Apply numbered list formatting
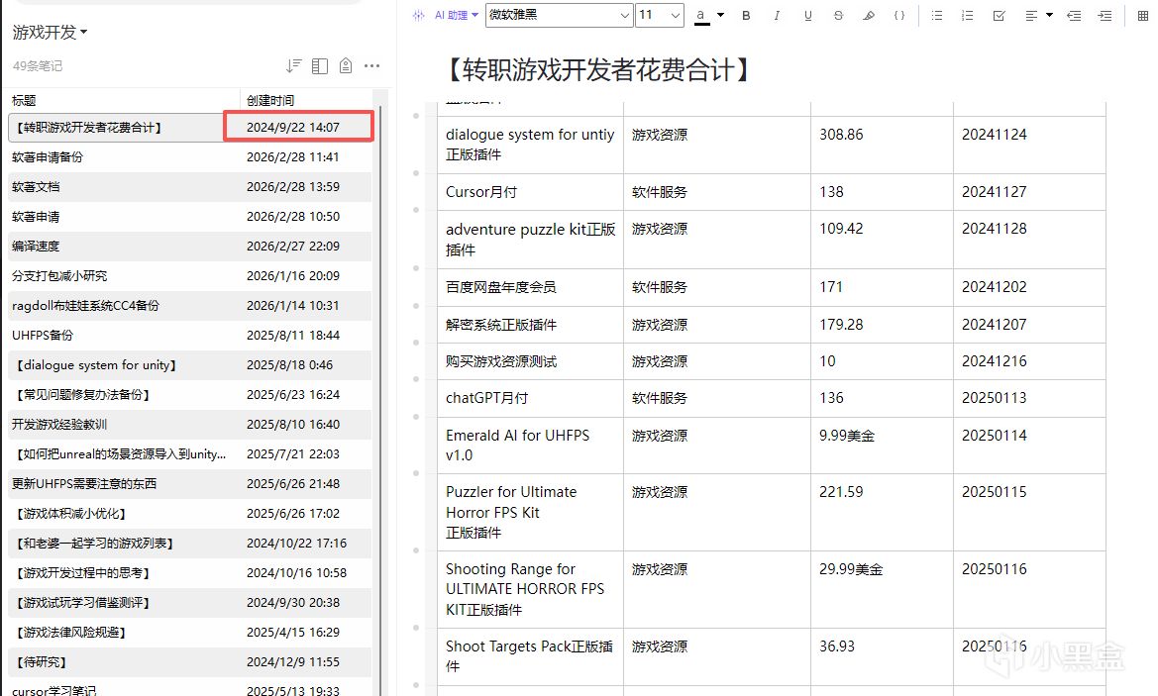This screenshot has height=696, width=1158. pyautogui.click(x=968, y=15)
